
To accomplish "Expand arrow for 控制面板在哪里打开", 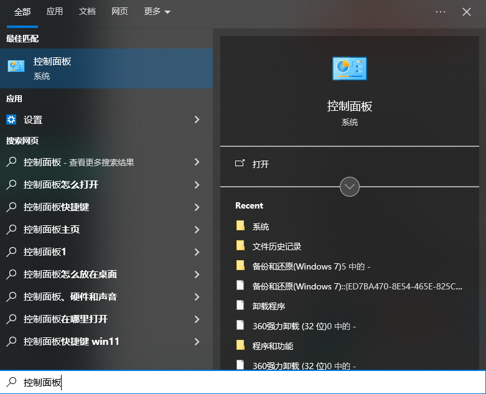I will click(x=197, y=319).
